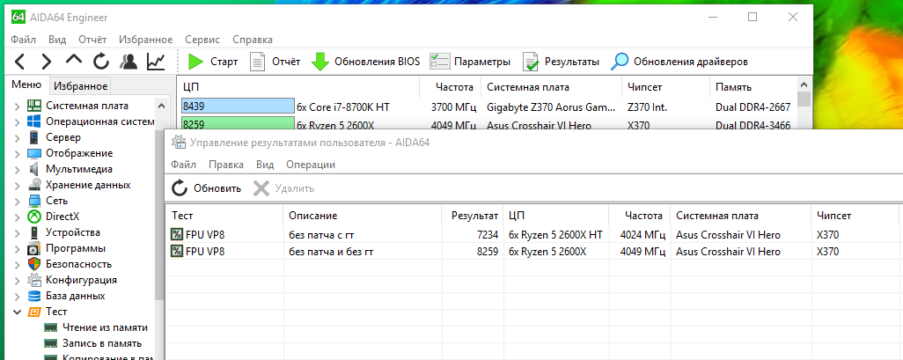Click Удалить in results manager window

[284, 188]
